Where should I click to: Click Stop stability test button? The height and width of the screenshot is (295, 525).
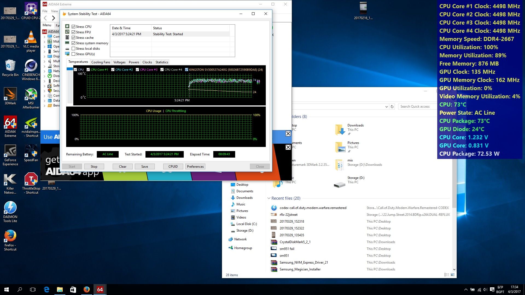(94, 167)
